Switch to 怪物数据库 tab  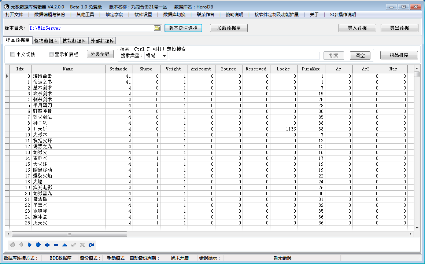(x=46, y=41)
